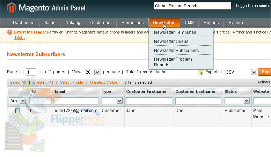
Task: Open the Reports menu
Action: point(211,23)
